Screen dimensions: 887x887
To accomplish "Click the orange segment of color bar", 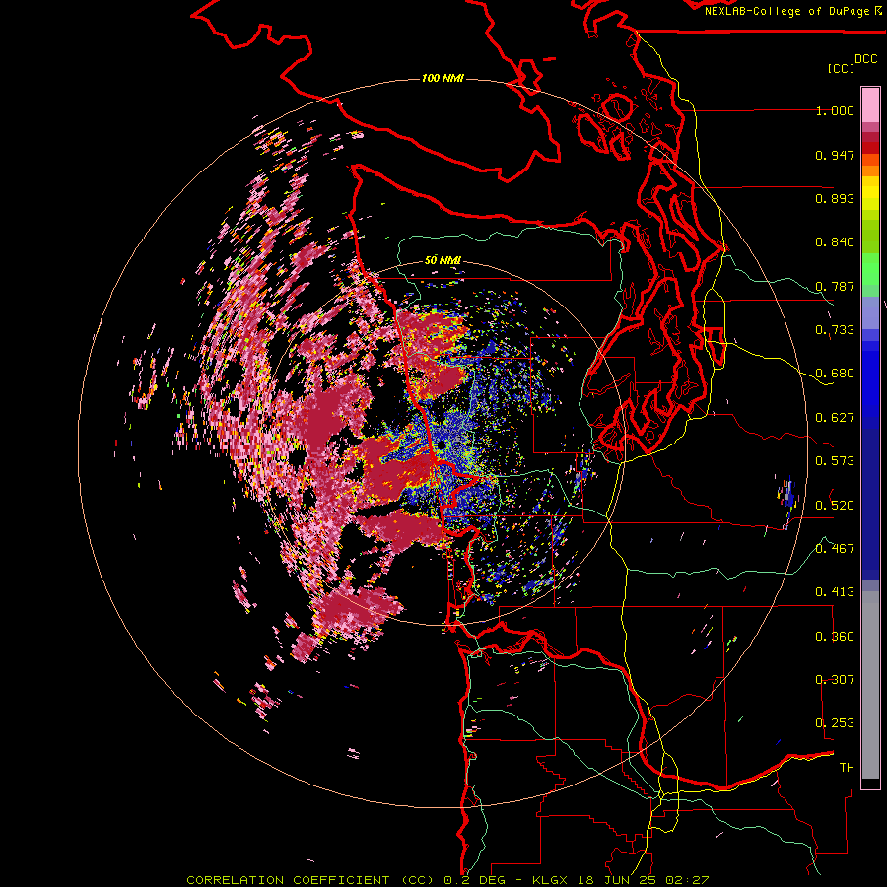I will [870, 165].
